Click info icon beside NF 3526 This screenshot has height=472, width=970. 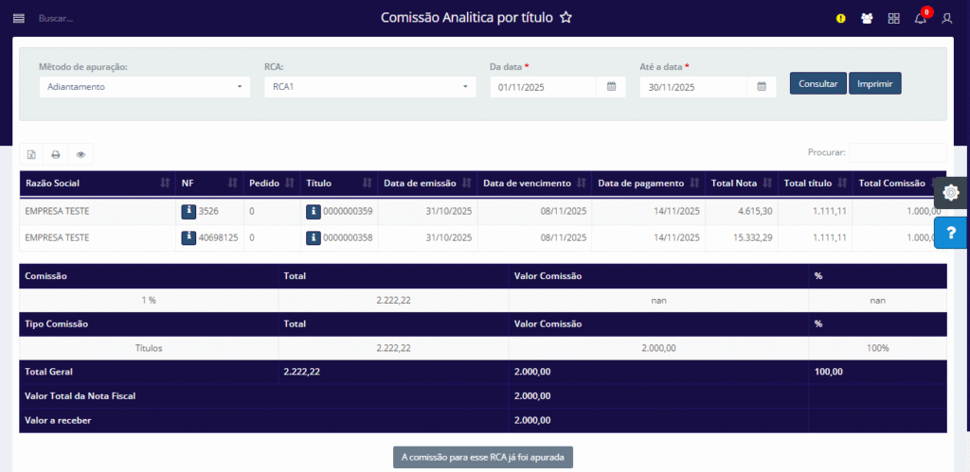pos(189,212)
